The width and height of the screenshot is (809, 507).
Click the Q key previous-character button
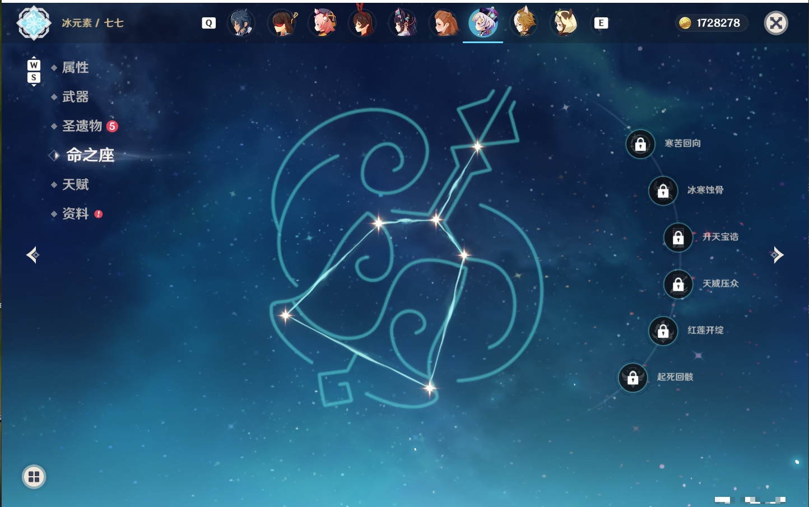208,23
